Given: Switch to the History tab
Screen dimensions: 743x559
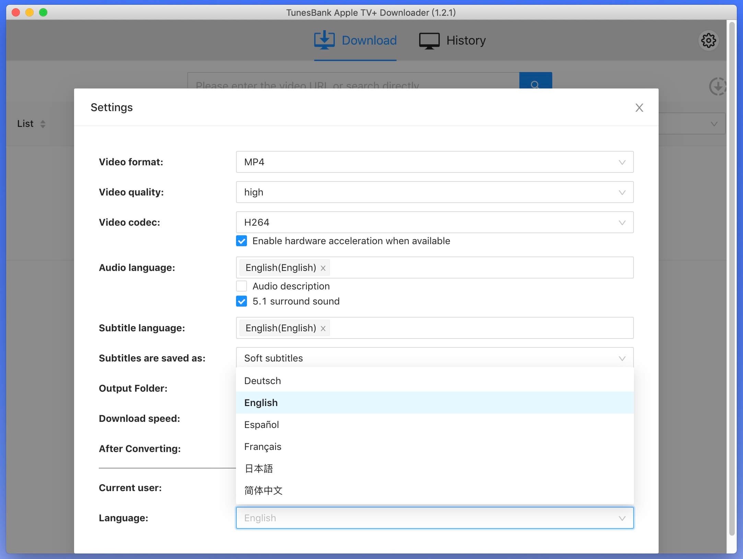Looking at the screenshot, I should pyautogui.click(x=452, y=40).
